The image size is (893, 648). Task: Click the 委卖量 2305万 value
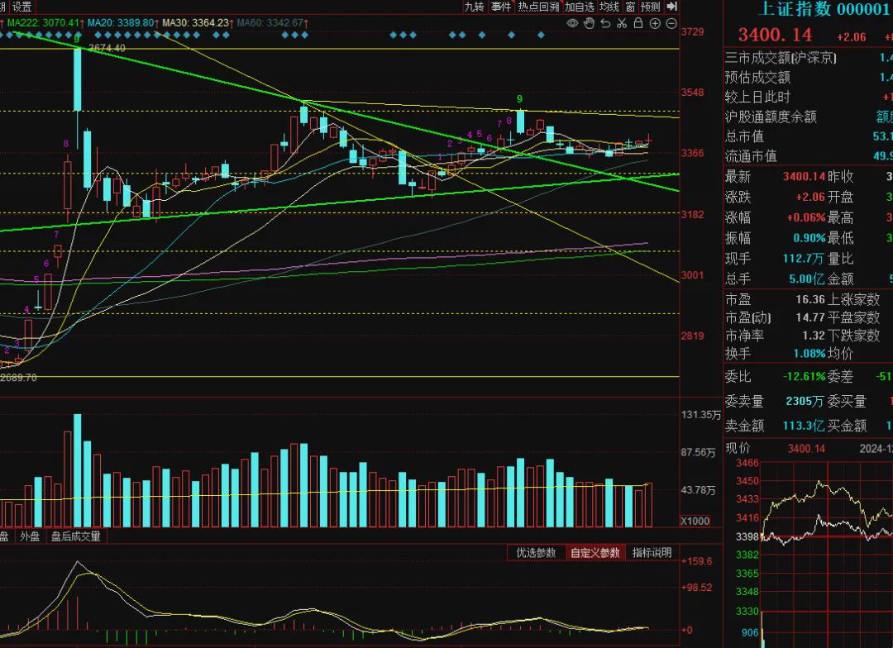click(805, 402)
